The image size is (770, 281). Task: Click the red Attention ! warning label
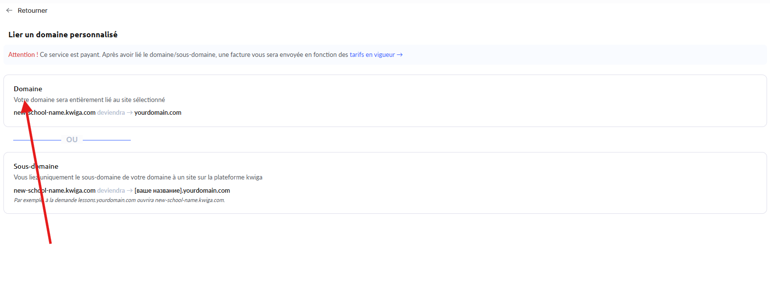tap(23, 55)
